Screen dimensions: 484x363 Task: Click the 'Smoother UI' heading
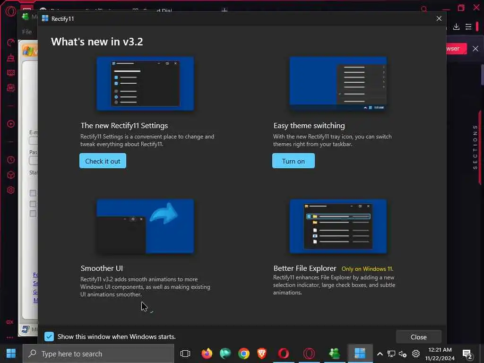(x=102, y=268)
